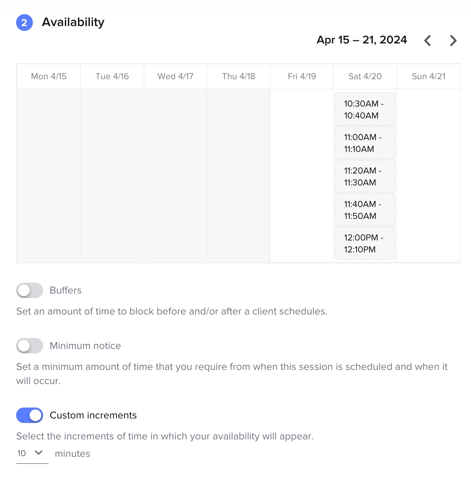Click the empty Sun 4/21 availability column
Image resolution: width=471 pixels, height=479 pixels.
[428, 175]
